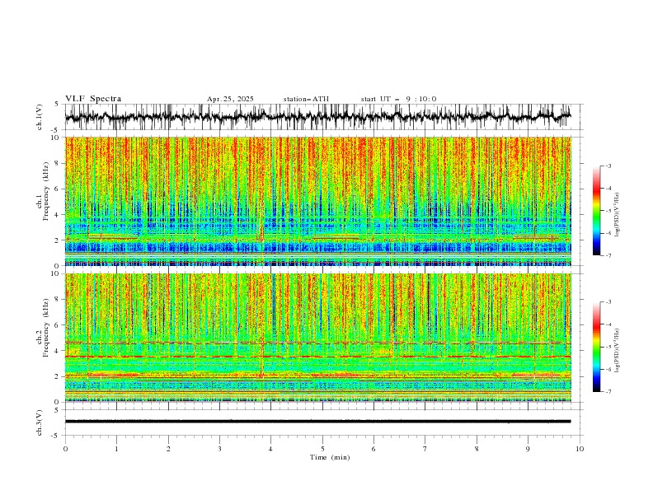653x504 pixels.
Task: Click the "-3" tick on ch.1 colorbar
Action: point(608,166)
